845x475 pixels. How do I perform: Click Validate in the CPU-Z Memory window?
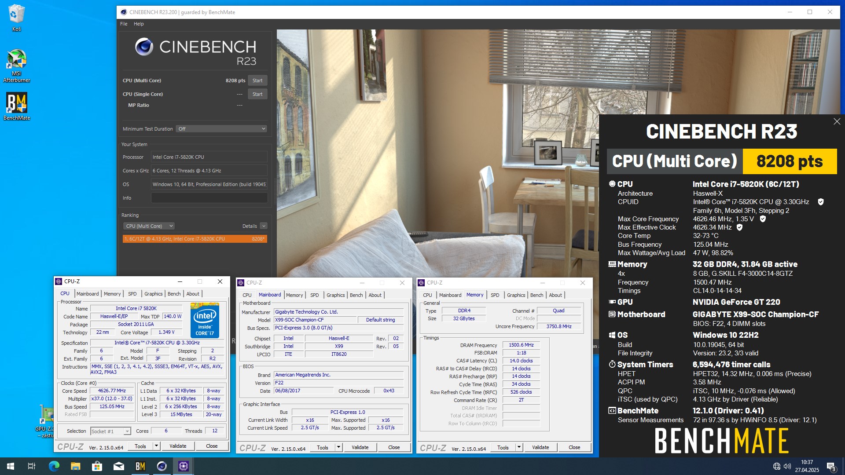pos(540,447)
